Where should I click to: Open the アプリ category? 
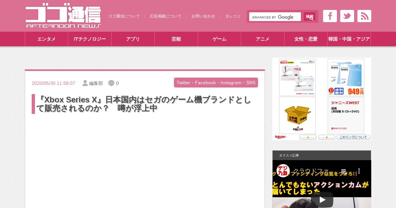(133, 39)
